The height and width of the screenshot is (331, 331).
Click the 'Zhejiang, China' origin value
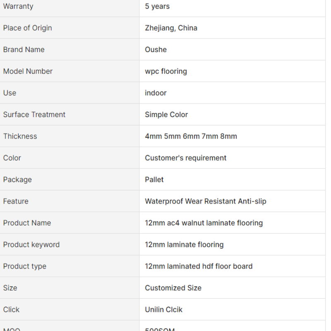[x=171, y=28]
